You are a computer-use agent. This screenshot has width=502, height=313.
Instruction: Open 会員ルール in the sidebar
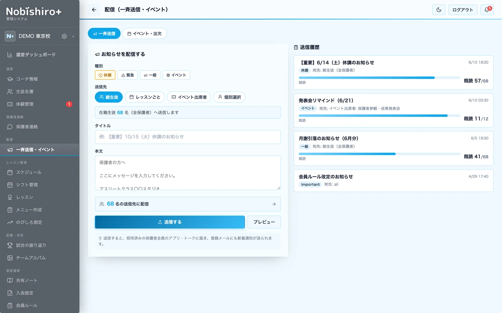pos(40,305)
